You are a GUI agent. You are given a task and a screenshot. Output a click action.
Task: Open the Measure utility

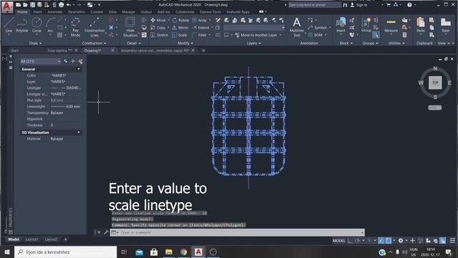coord(391,25)
